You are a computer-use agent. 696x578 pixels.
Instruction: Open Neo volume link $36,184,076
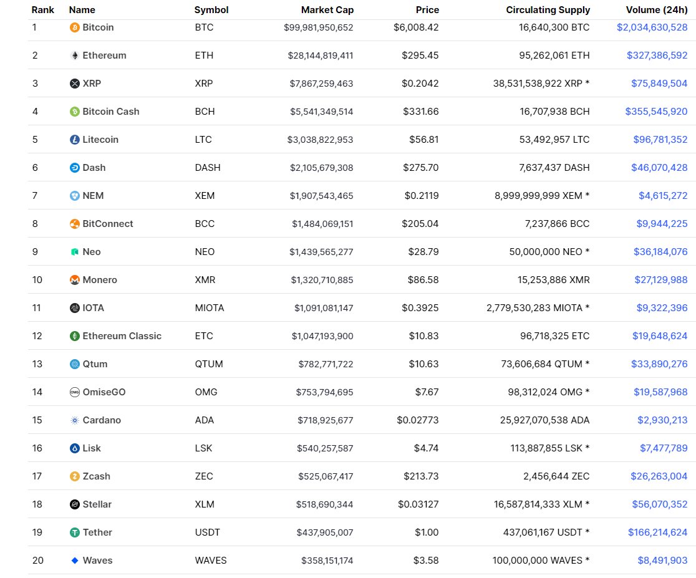point(660,252)
